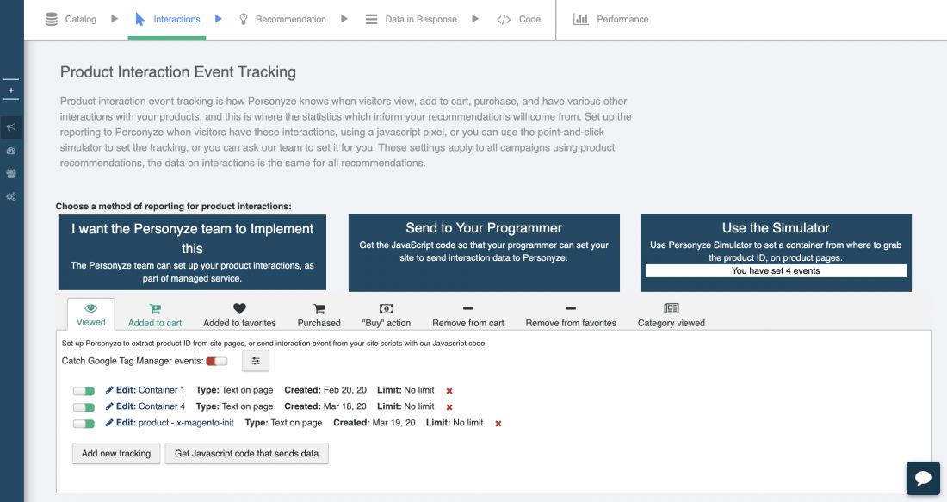This screenshot has width=947, height=502.
Task: Click the audience users icon in sidebar
Action: click(11, 173)
